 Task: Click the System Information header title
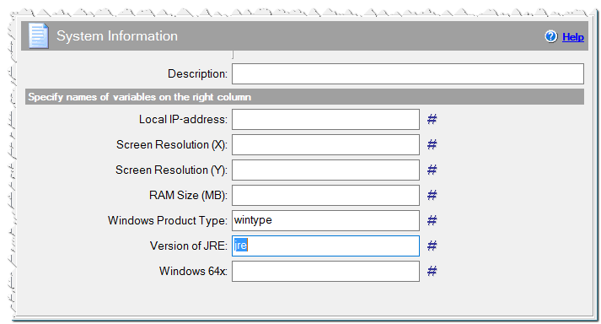click(x=117, y=36)
